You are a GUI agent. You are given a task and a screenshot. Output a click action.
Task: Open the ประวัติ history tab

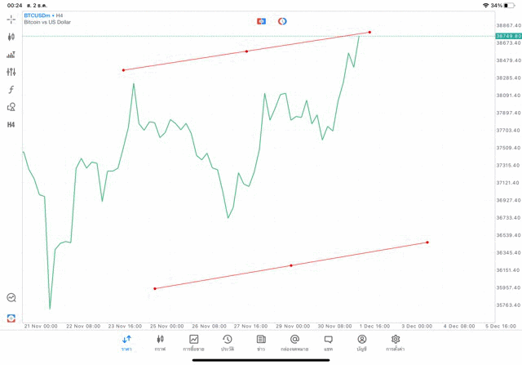pyautogui.click(x=228, y=342)
